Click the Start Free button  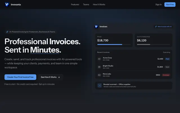tap(170, 5)
